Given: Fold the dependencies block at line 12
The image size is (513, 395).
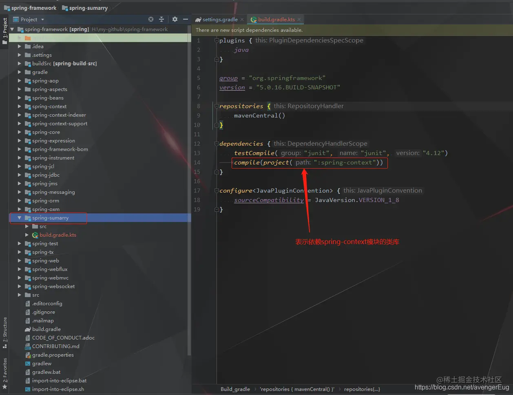Looking at the screenshot, I should point(217,144).
